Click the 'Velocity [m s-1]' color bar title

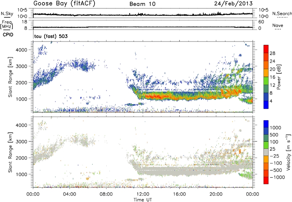click(288, 152)
